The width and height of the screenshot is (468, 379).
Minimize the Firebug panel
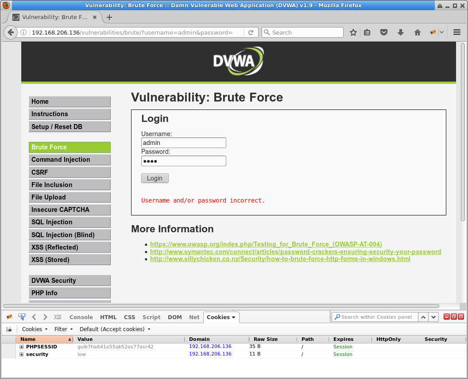click(x=446, y=316)
